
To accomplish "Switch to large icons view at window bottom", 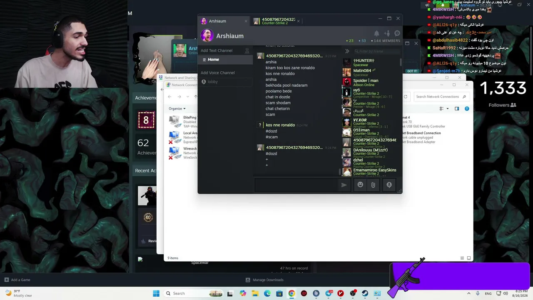I will (x=469, y=258).
